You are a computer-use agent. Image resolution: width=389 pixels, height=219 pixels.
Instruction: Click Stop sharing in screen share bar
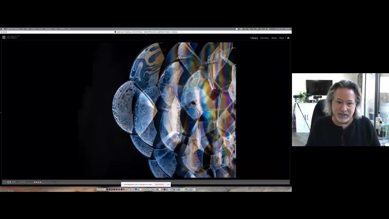[x=159, y=184]
